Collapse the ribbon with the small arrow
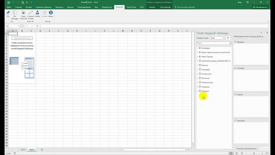Screen dimensions: 275x155 click(269, 22)
